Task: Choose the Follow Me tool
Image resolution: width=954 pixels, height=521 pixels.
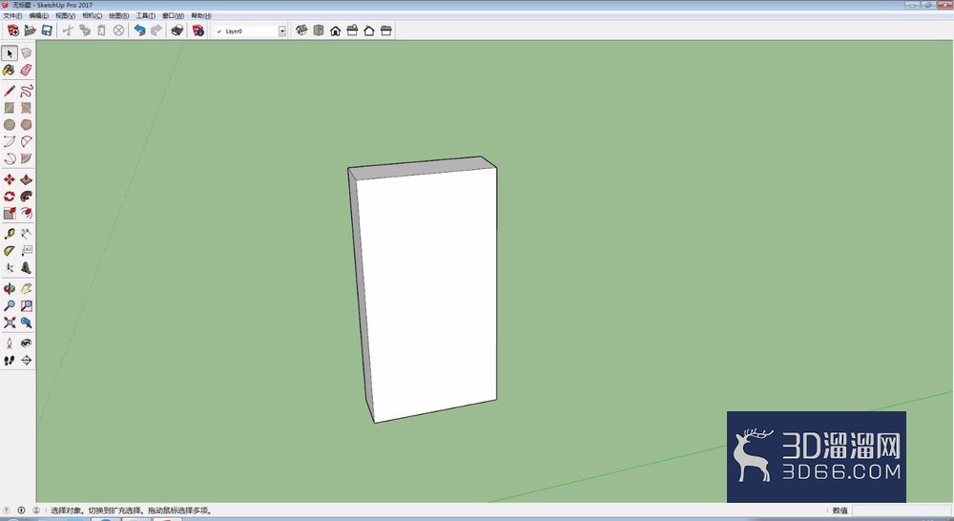Action: click(26, 196)
